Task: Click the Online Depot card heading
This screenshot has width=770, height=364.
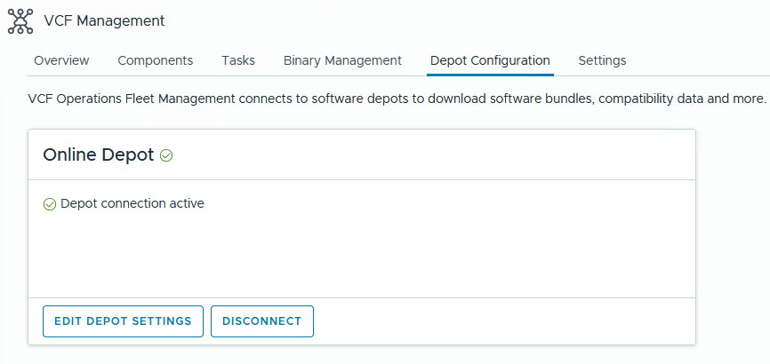Action: 98,154
